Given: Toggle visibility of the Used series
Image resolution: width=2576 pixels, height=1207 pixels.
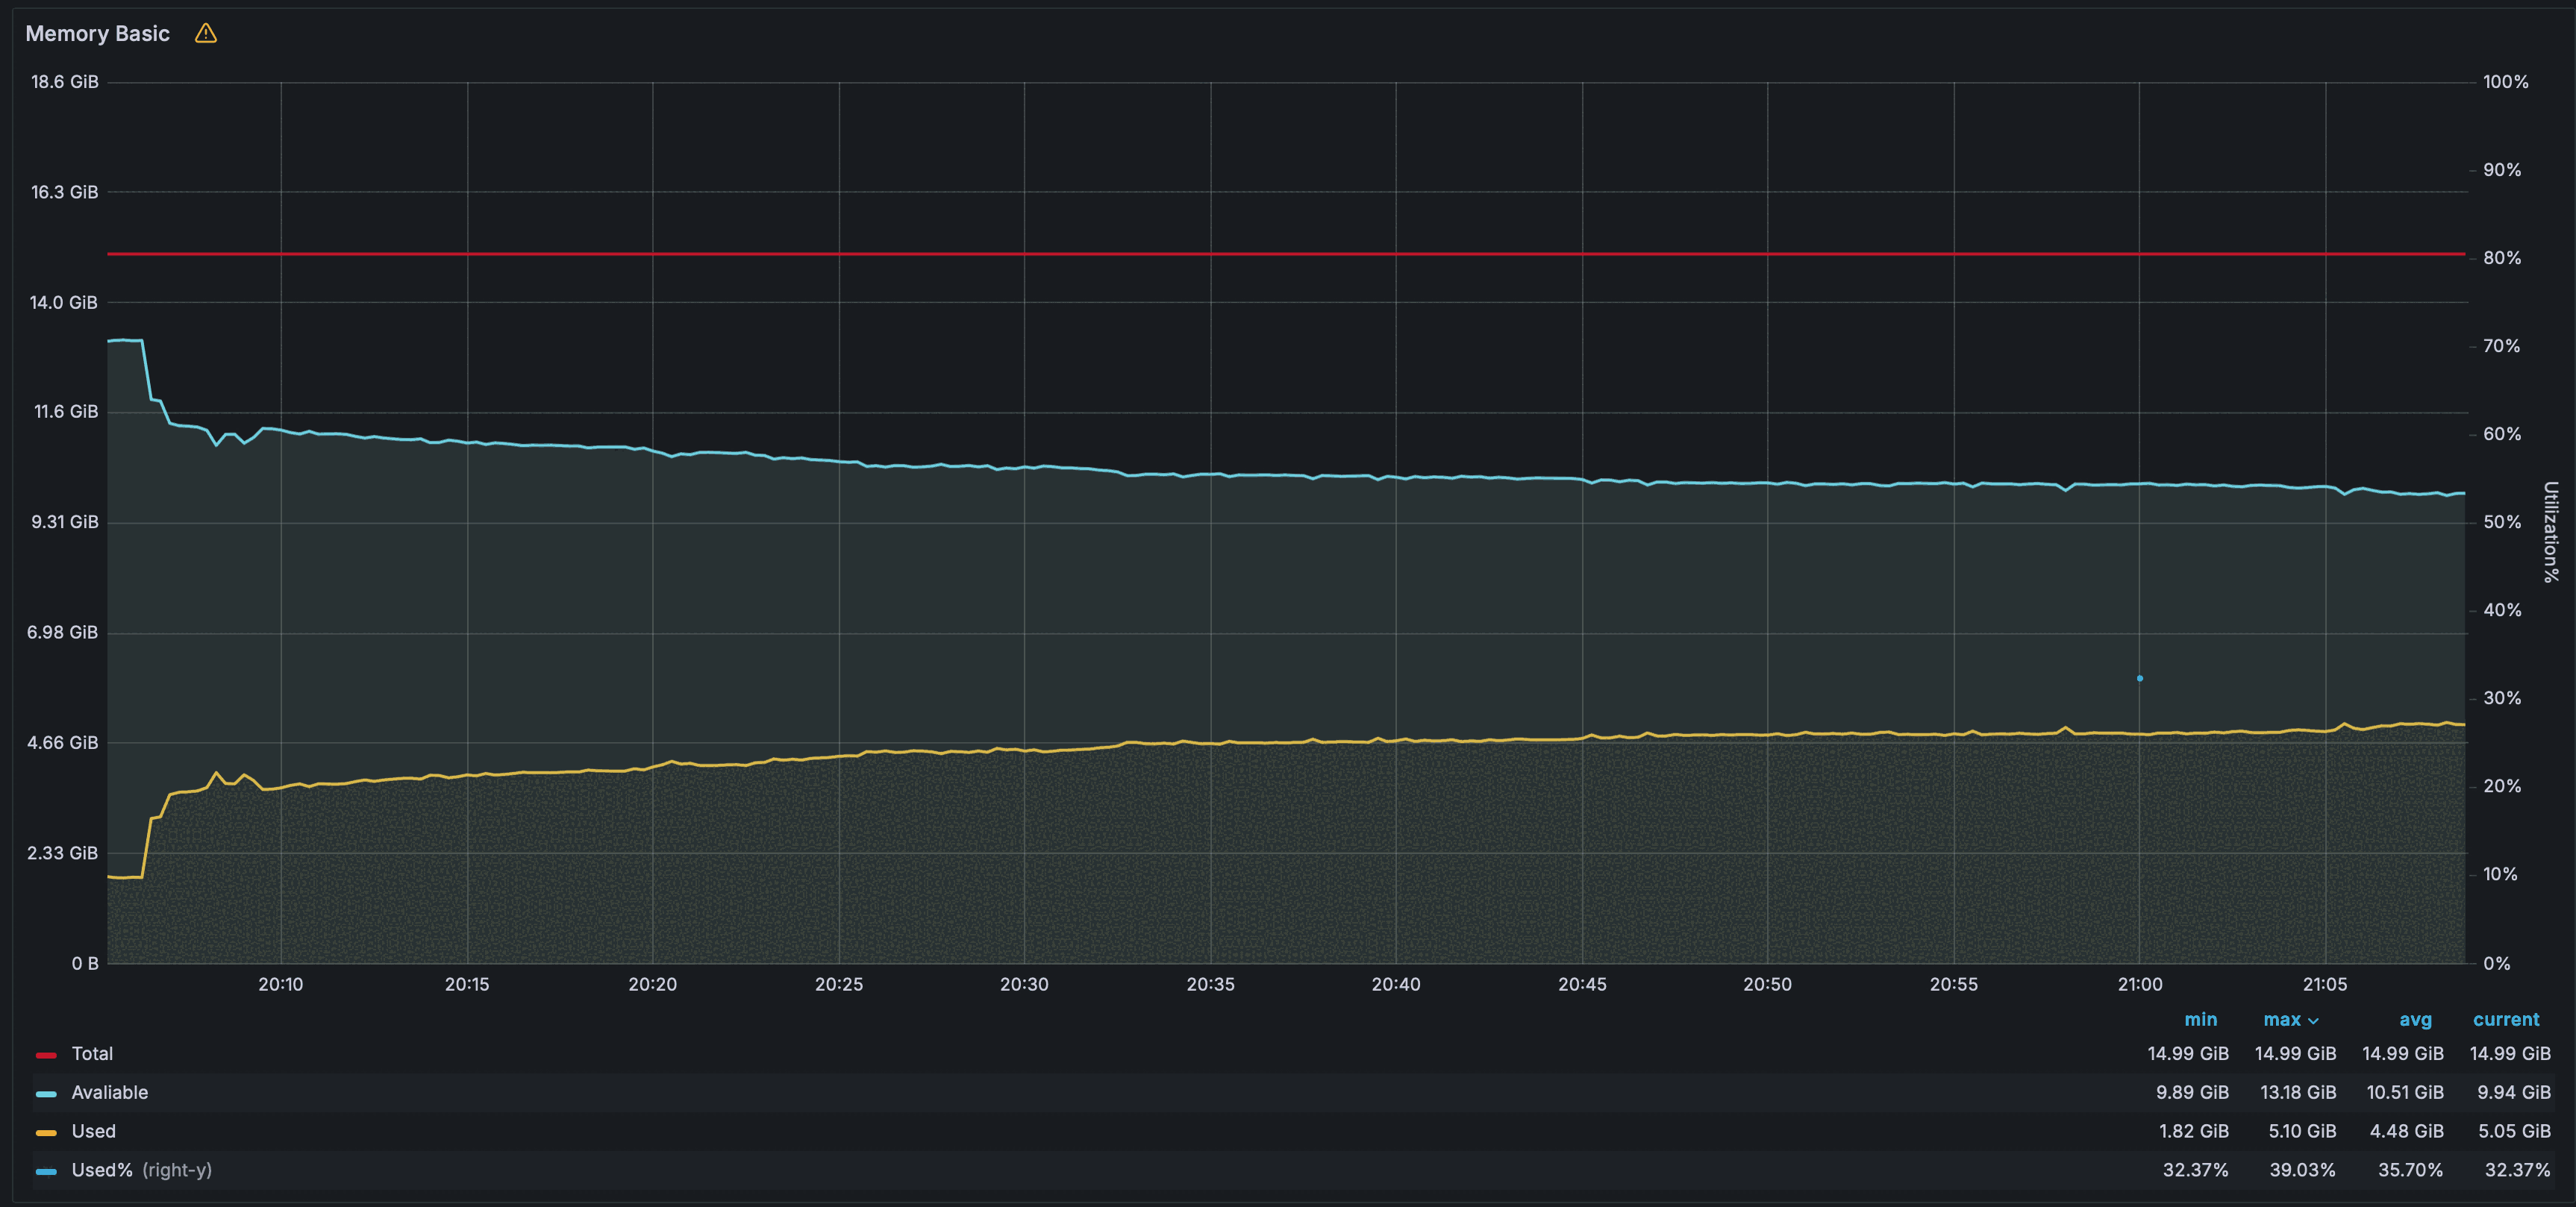Looking at the screenshot, I should [93, 1132].
